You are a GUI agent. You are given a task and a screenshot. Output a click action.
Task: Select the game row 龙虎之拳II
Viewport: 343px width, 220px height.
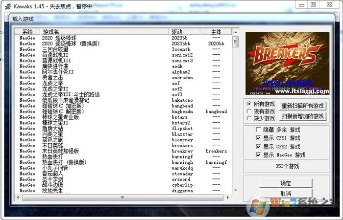(122, 89)
